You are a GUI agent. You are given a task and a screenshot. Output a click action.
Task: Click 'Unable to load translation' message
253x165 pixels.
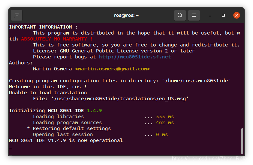coord(48,93)
